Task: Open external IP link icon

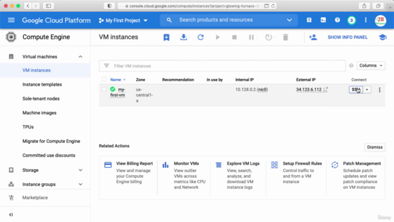Action: [x=326, y=89]
